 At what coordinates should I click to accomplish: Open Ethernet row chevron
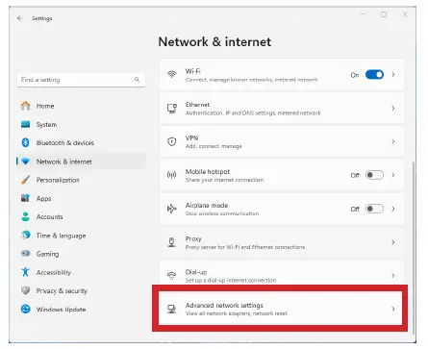(393, 109)
